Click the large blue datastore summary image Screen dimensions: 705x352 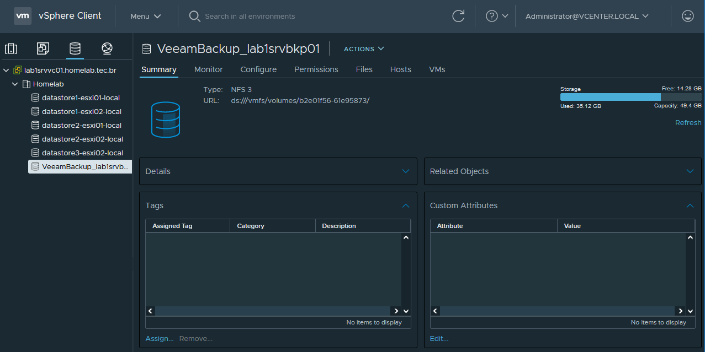[x=166, y=120]
